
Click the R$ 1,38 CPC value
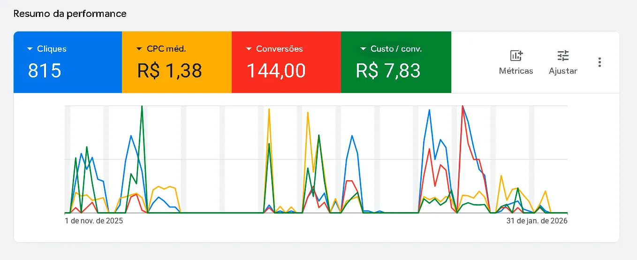[170, 70]
